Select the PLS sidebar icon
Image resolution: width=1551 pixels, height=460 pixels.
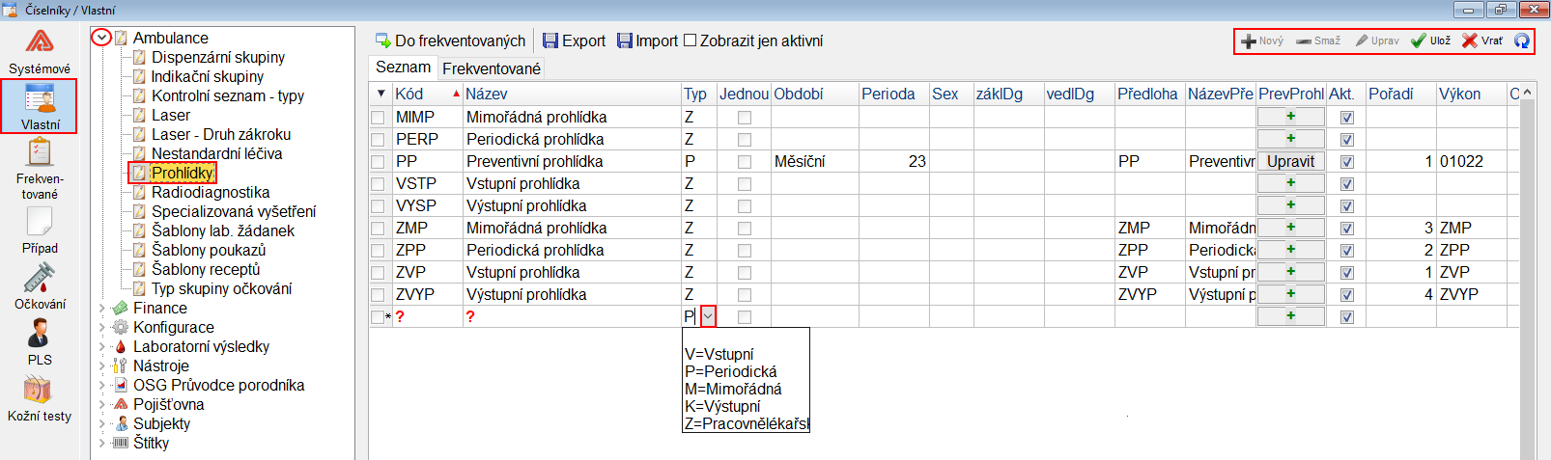coord(39,342)
